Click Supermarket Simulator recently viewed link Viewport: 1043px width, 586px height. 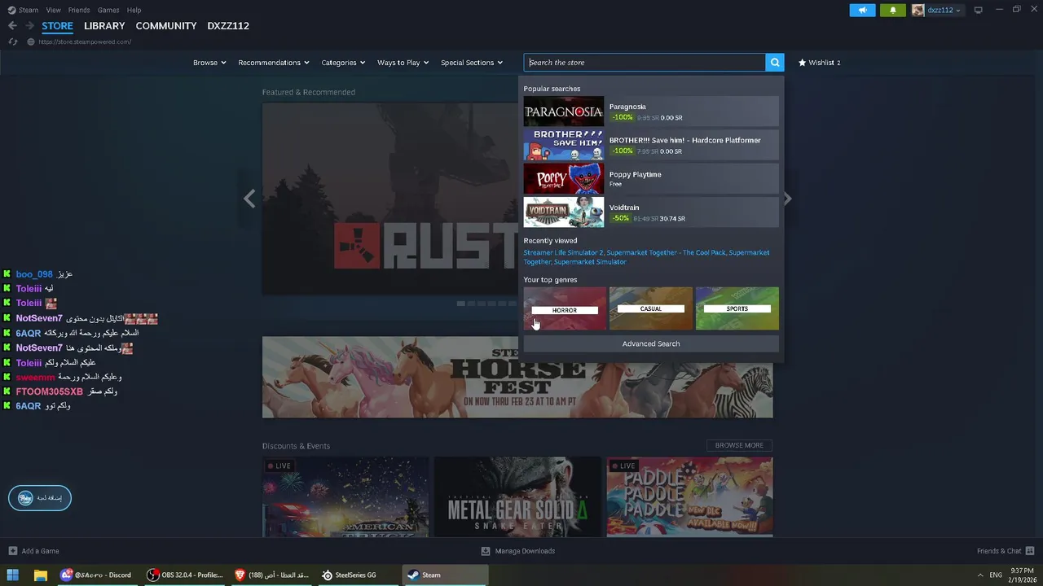tap(590, 262)
